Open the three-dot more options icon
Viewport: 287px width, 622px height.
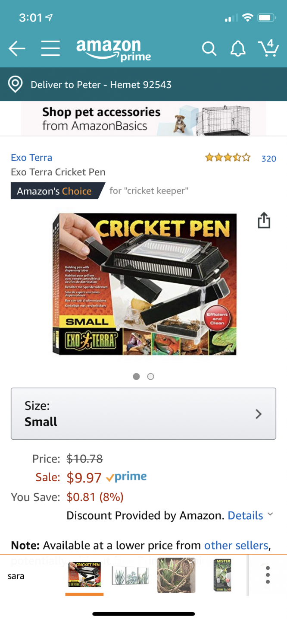coord(268,575)
